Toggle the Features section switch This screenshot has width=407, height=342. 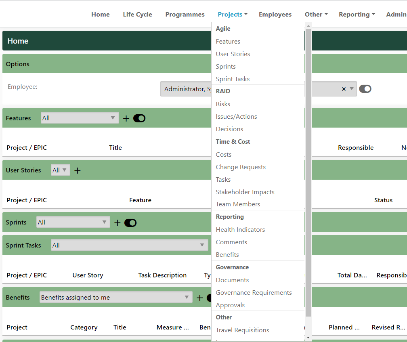139,118
